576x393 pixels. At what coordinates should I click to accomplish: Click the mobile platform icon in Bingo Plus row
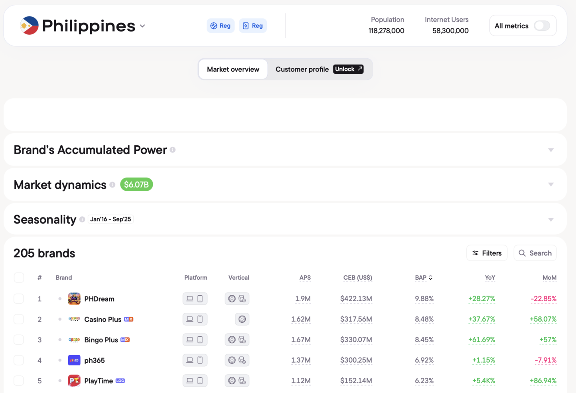(200, 340)
